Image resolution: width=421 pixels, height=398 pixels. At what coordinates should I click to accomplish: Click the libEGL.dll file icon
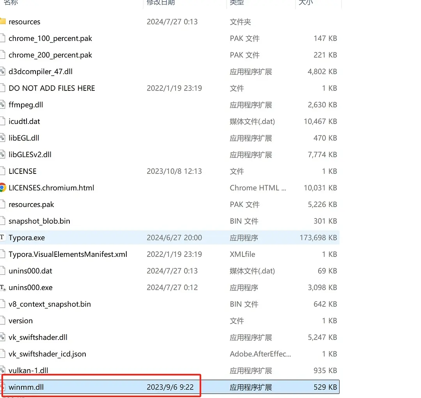2,138
